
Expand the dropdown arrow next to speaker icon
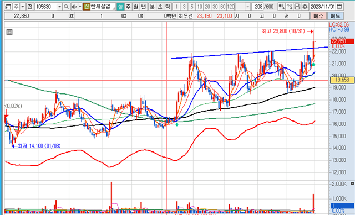point(80,7)
